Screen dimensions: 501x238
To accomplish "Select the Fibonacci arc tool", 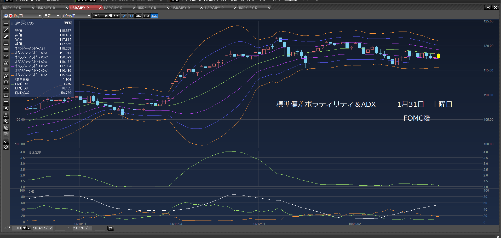I will pos(6,56).
